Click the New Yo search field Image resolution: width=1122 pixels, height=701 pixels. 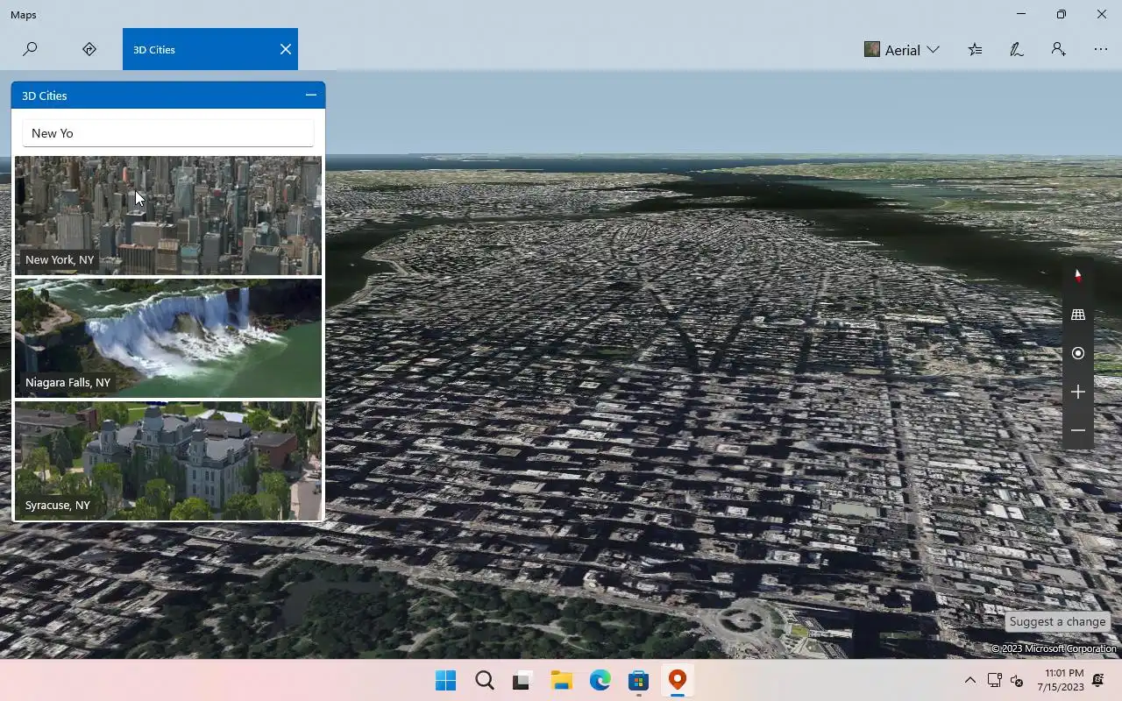tap(168, 133)
